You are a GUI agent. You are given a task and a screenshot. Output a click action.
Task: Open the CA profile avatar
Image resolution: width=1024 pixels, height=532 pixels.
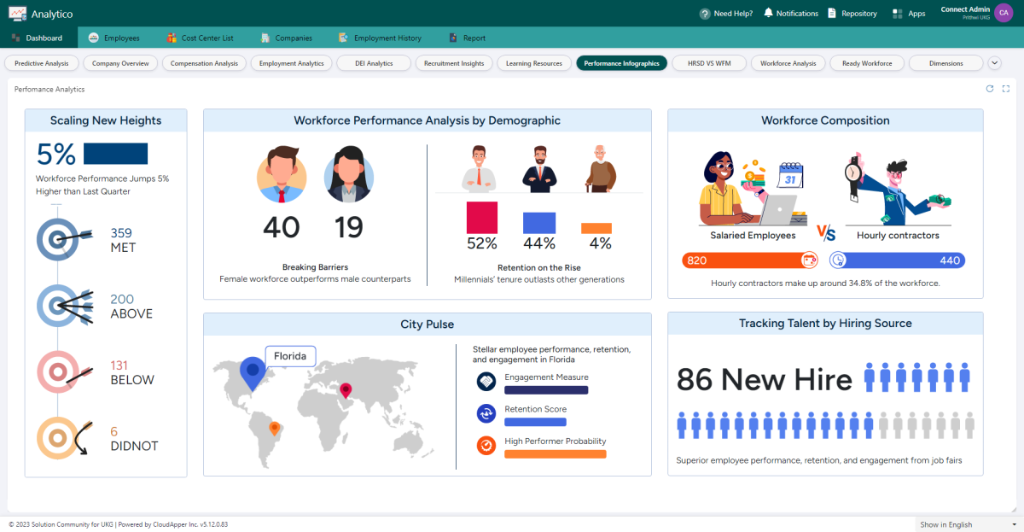point(1004,13)
